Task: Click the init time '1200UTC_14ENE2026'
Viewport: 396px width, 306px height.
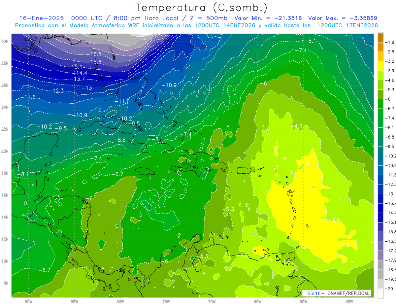Action: point(224,25)
